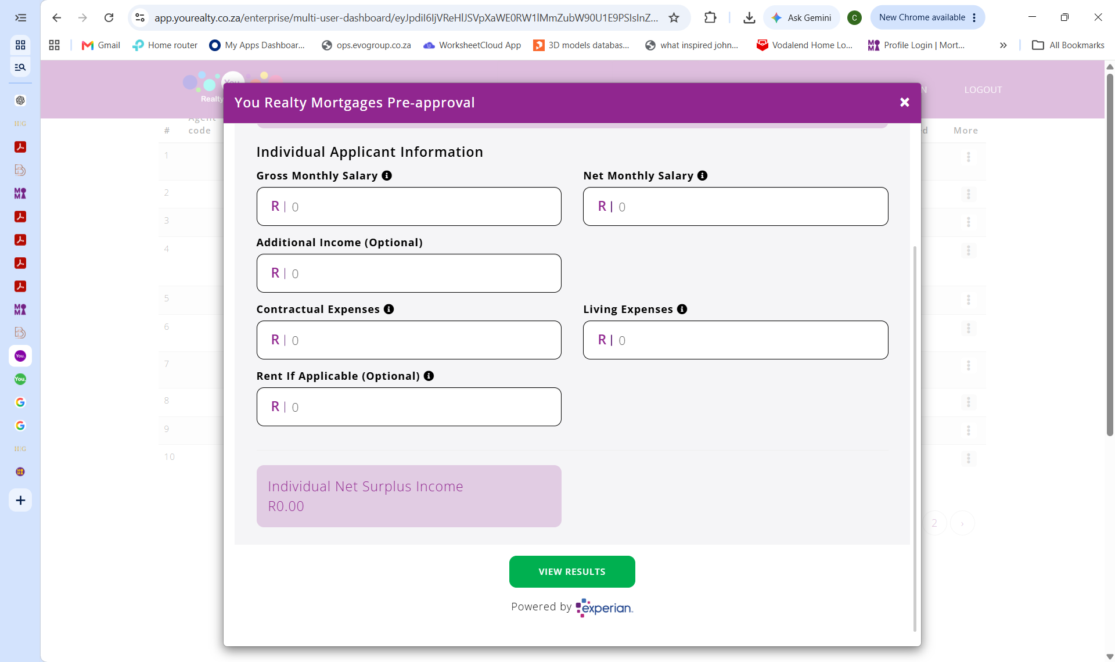Open the Profile Login Mortgage bookmark
The width and height of the screenshot is (1115, 662).
(916, 45)
